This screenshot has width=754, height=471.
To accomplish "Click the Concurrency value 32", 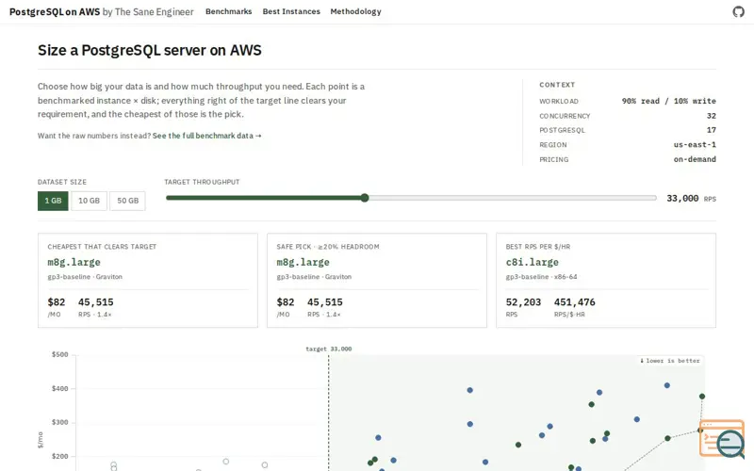I will click(x=712, y=116).
